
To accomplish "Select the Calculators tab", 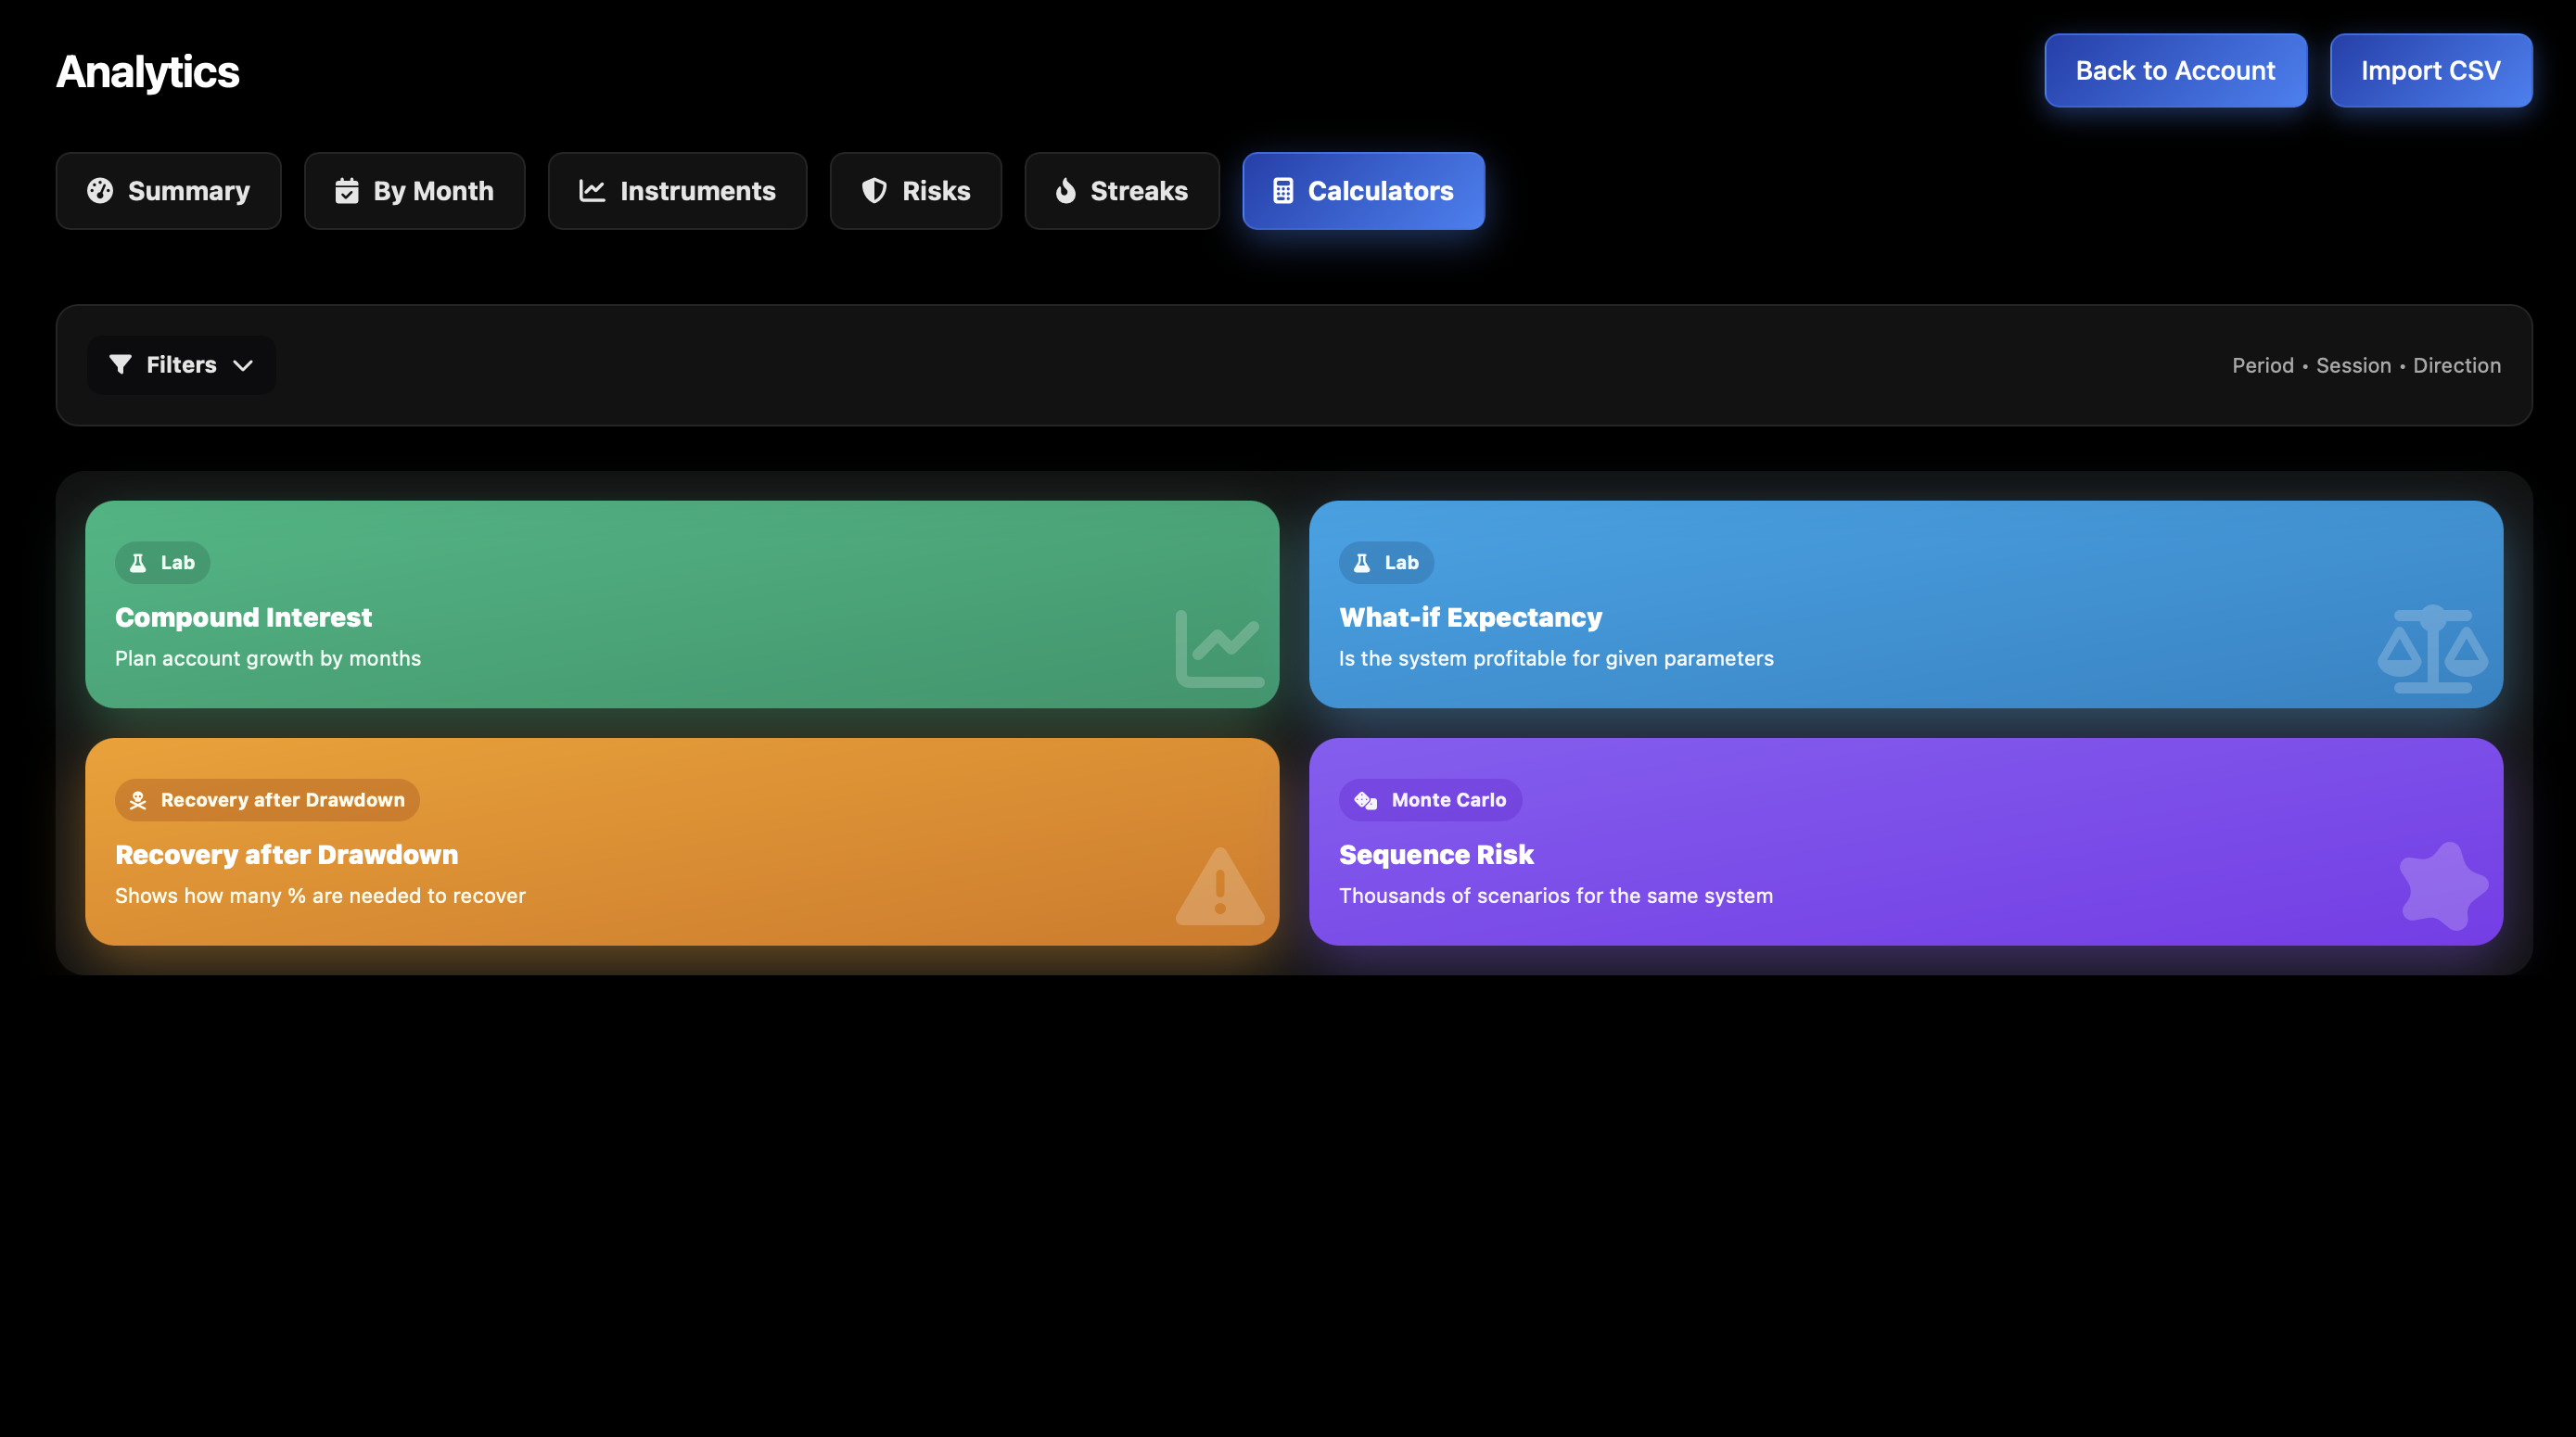I will click(1363, 191).
